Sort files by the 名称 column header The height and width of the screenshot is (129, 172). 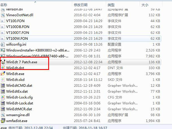pyautogui.click(x=4, y=5)
